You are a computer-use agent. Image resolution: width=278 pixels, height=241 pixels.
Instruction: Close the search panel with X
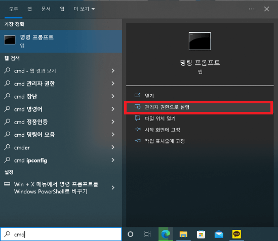point(266,9)
